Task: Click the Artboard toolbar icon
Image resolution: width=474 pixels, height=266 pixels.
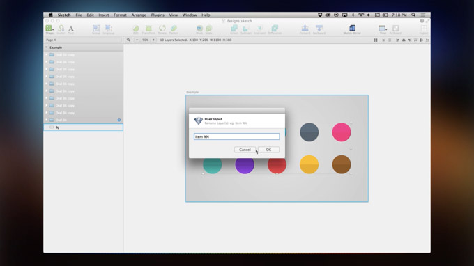Action: tap(395, 29)
